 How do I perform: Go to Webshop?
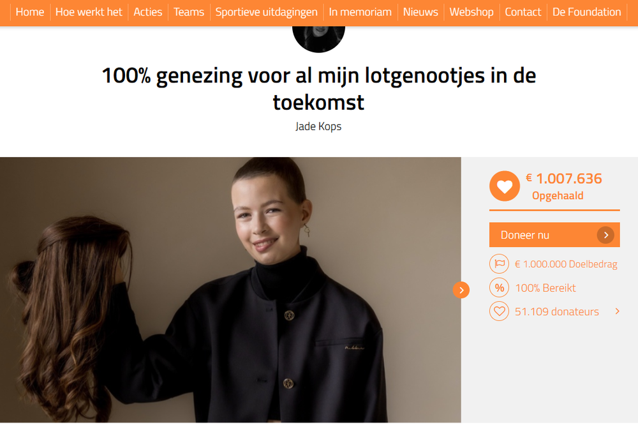(471, 12)
